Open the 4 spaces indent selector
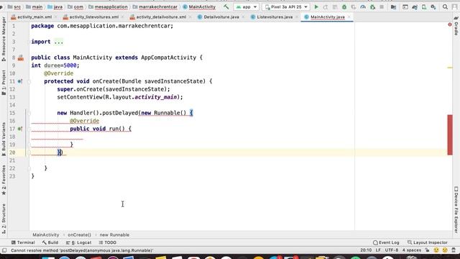The height and width of the screenshot is (259, 460). tap(412, 250)
